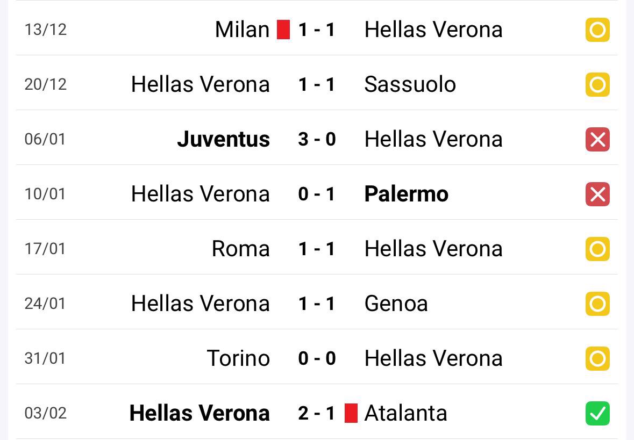Click the 3 - 0 score for Juventus match
Image resolution: width=634 pixels, height=440 pixels.
click(x=317, y=139)
